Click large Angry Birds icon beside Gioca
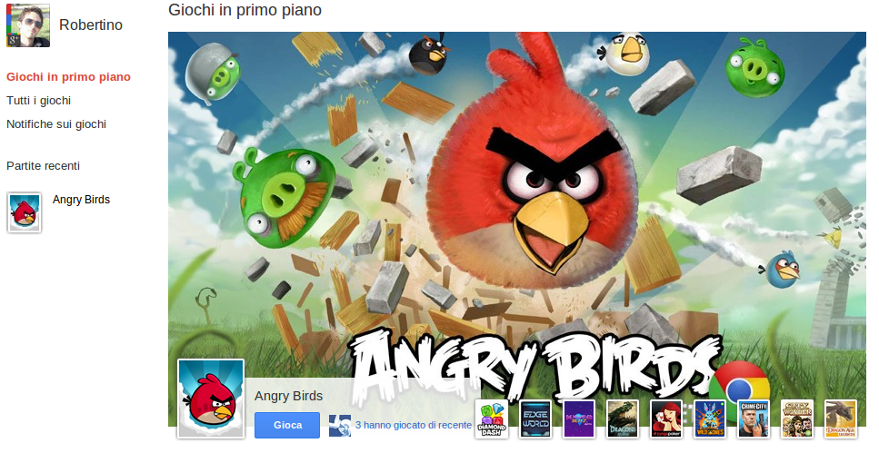Screen dimensions: 879x453 [211, 399]
